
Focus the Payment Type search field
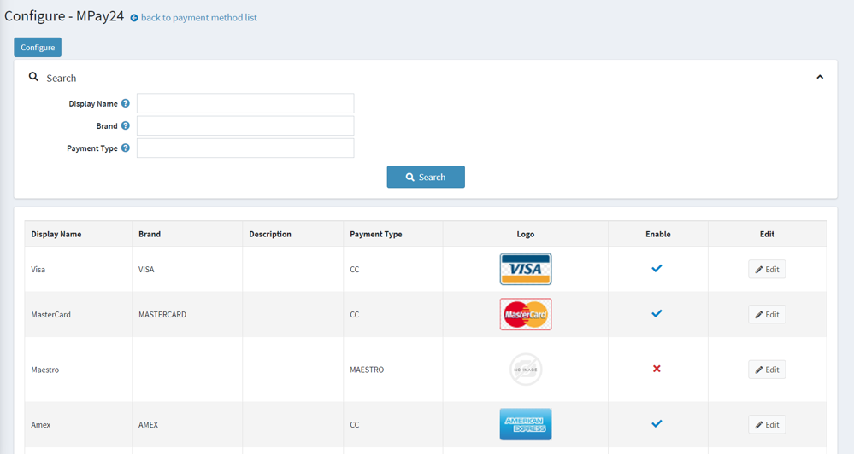245,148
